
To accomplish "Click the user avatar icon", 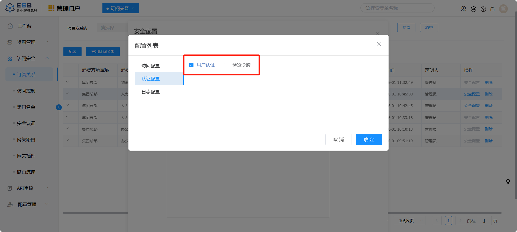I will 503,9.
